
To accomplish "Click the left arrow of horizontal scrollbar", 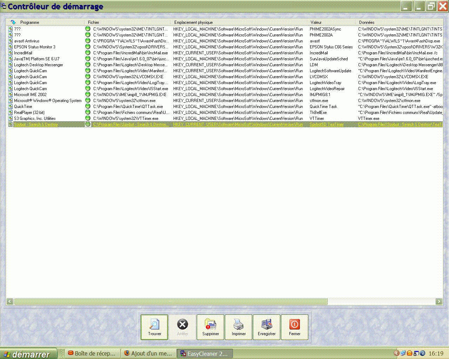I will pyautogui.click(x=10, y=301).
